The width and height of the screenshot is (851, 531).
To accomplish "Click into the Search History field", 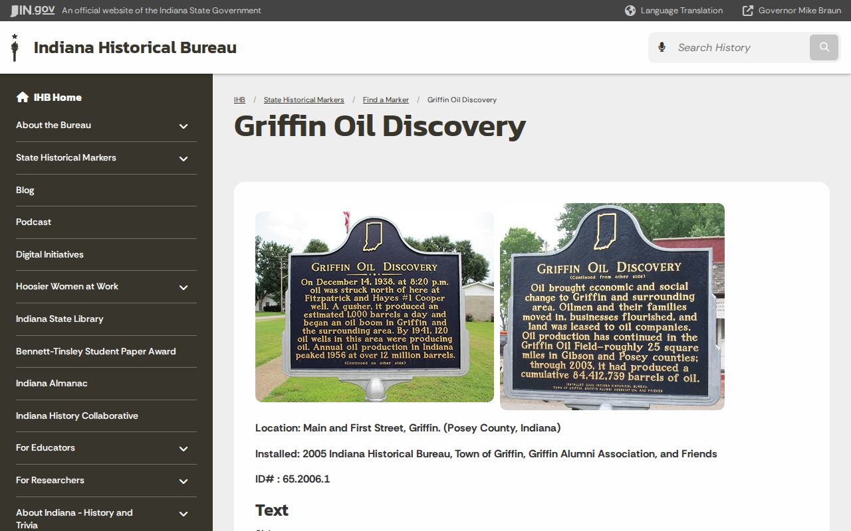I will coord(740,47).
